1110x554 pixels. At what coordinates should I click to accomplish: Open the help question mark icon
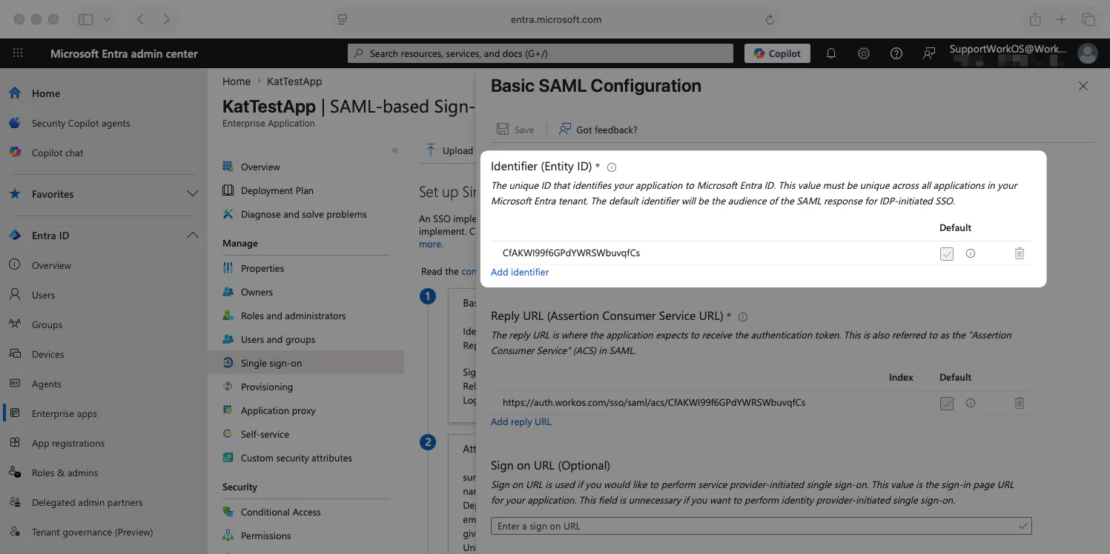click(x=896, y=53)
